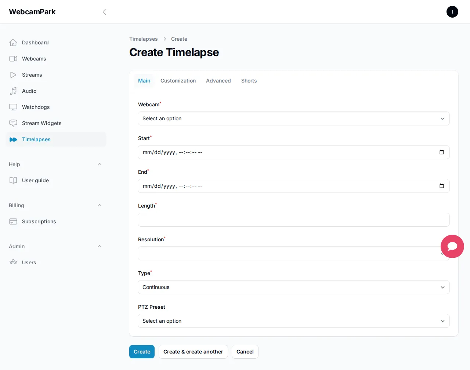Switch to the Advanced tab
This screenshot has width=470, height=370.
point(218,81)
